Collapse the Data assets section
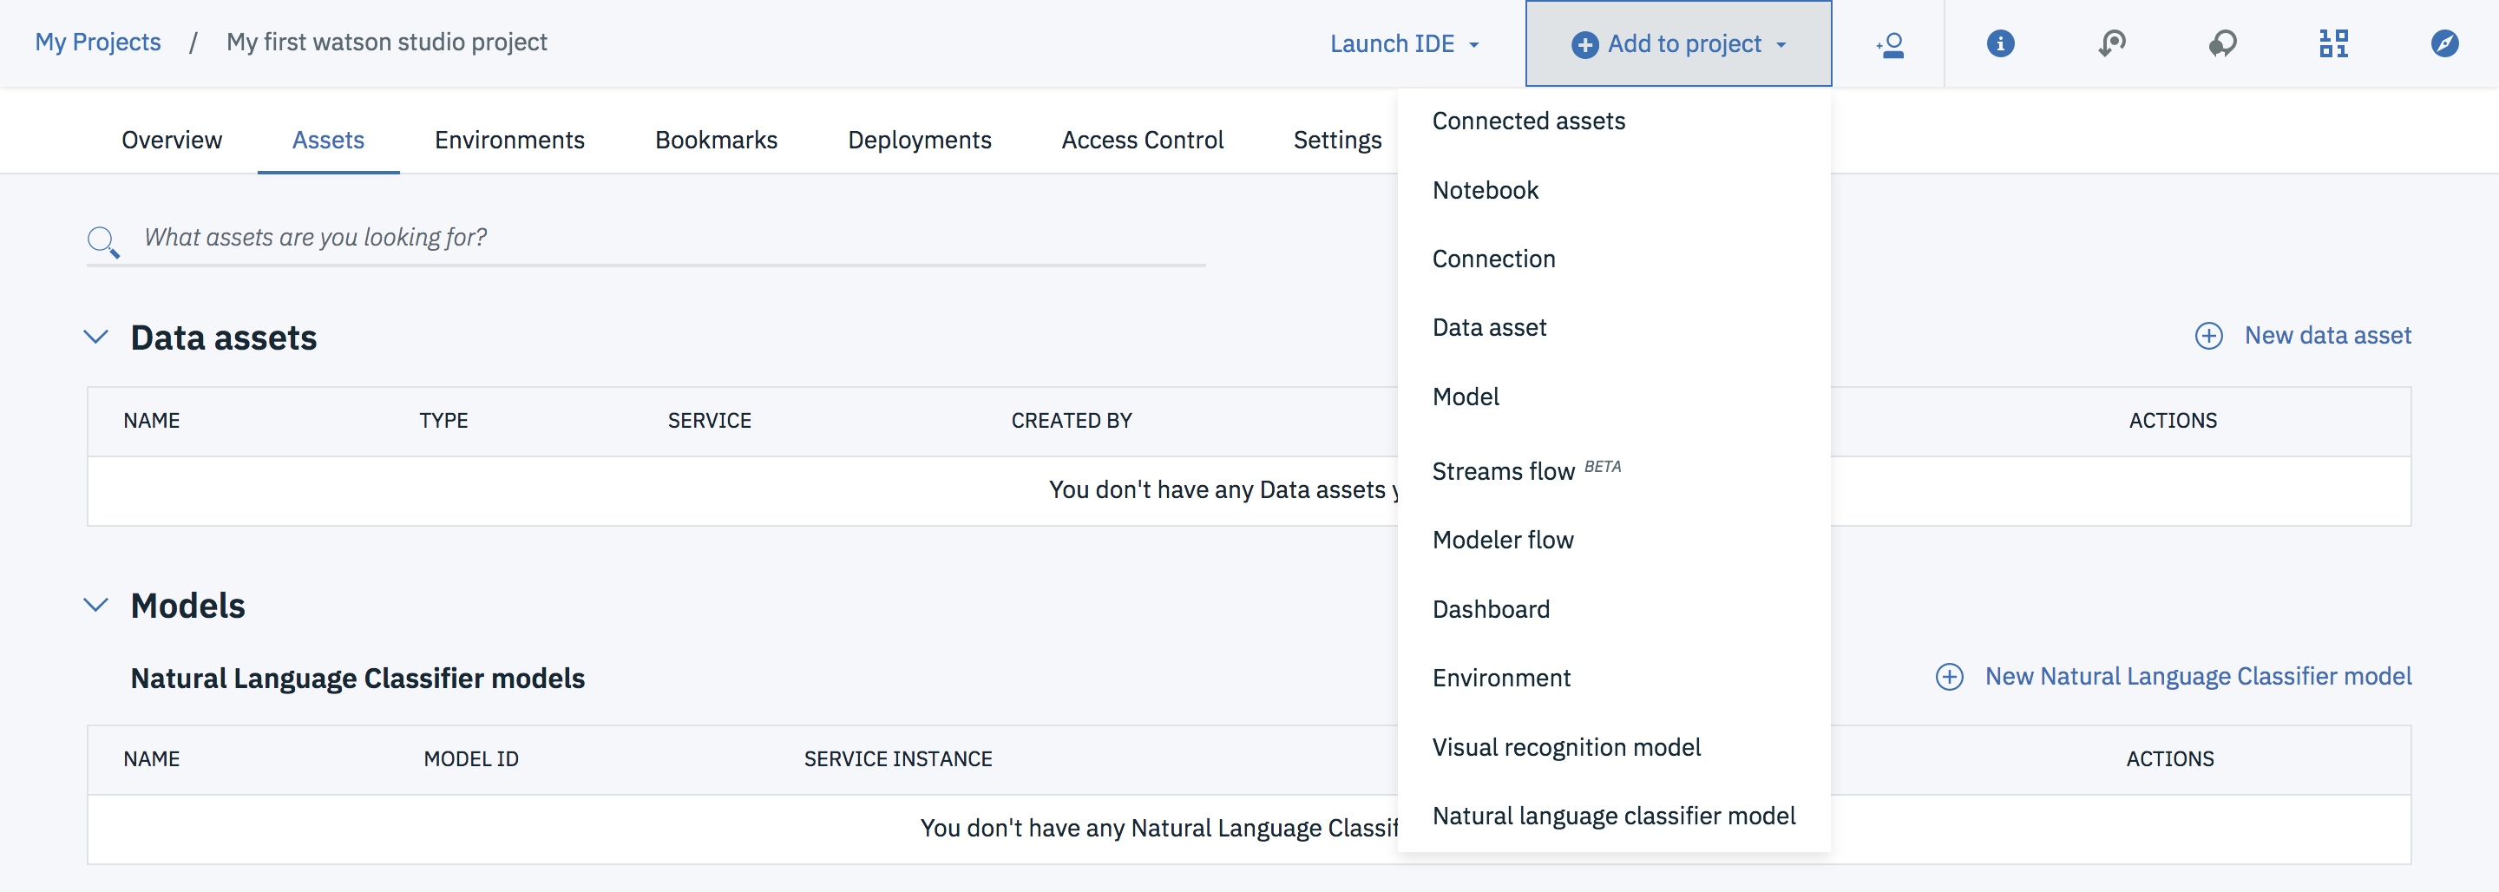Image resolution: width=2499 pixels, height=892 pixels. click(96, 337)
